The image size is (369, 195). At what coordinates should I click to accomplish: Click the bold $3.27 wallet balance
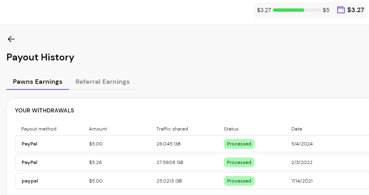pyautogui.click(x=356, y=10)
